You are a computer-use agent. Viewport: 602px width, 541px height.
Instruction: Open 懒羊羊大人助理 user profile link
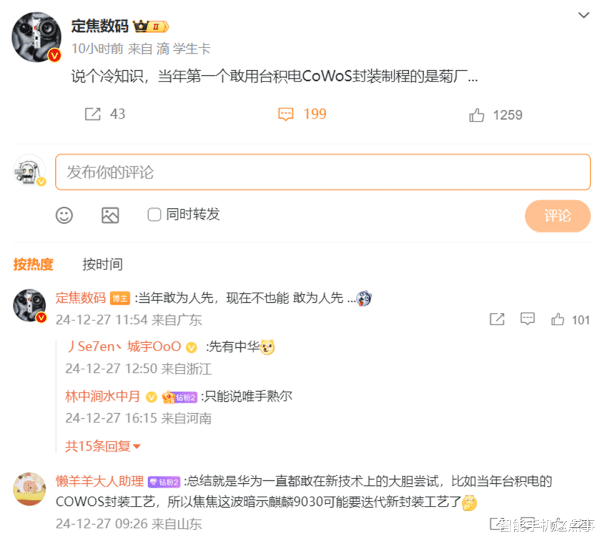click(100, 481)
